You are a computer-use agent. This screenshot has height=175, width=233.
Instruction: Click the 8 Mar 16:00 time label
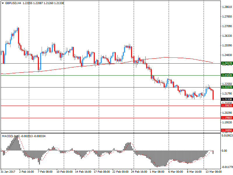[x=194, y=172]
